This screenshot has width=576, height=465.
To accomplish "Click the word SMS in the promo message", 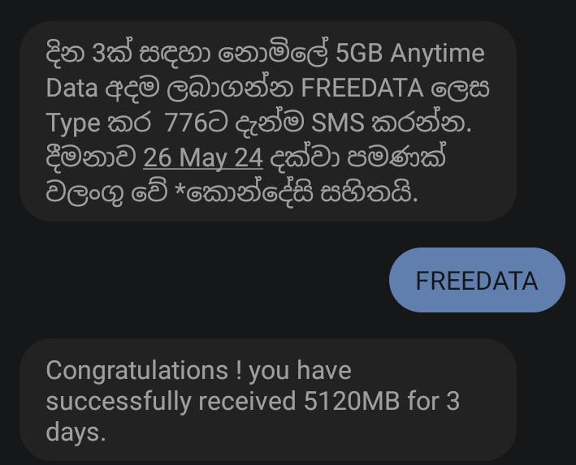I will [337, 123].
